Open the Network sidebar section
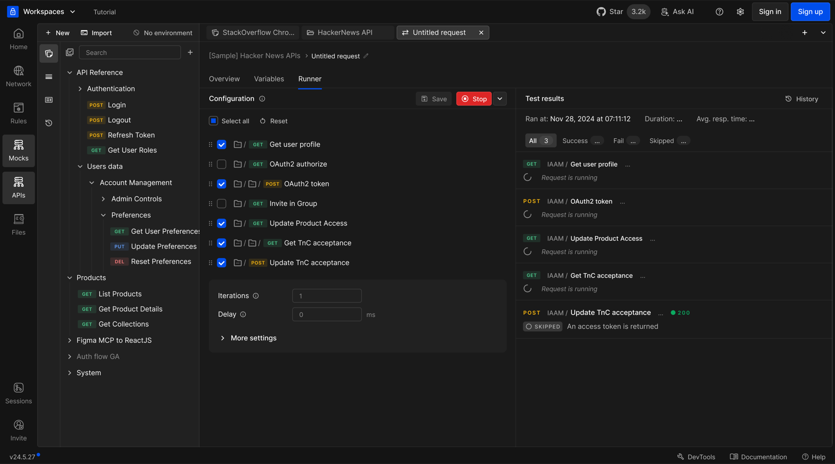Viewport: 835px width, 464px height. pyautogui.click(x=18, y=77)
